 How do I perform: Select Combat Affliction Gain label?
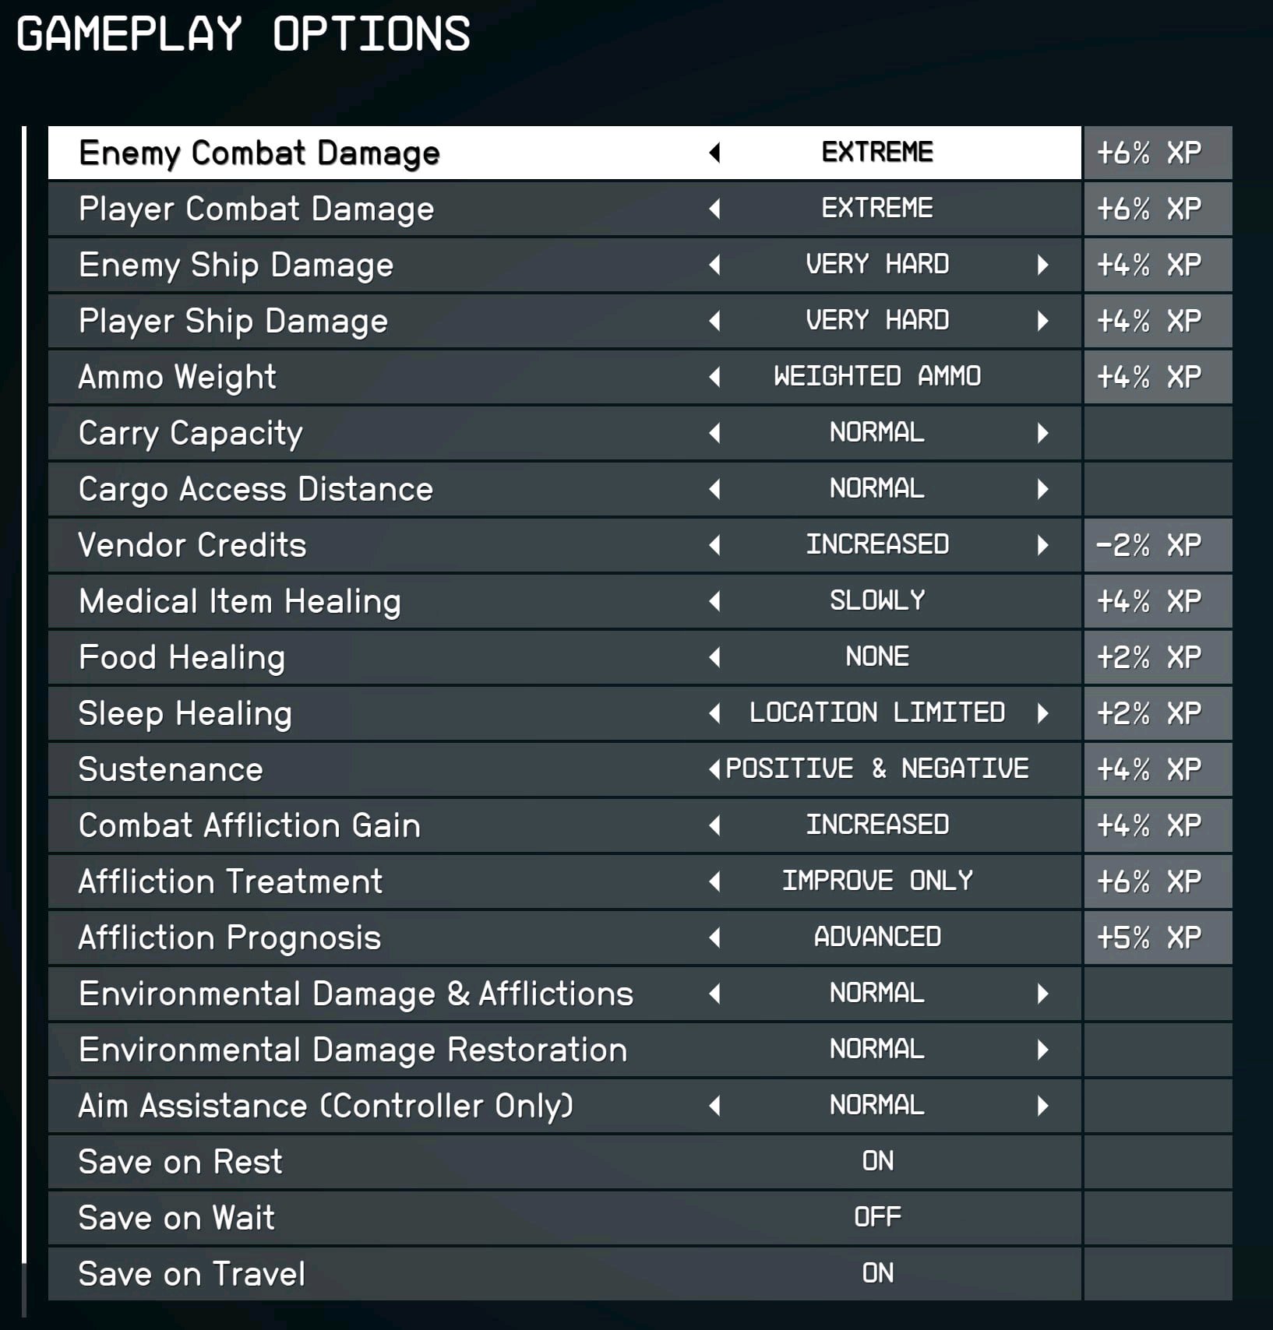(x=249, y=825)
